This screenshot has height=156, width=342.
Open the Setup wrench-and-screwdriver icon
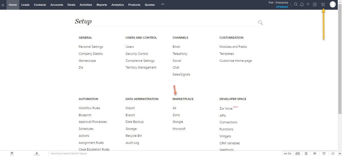tap(323, 4)
